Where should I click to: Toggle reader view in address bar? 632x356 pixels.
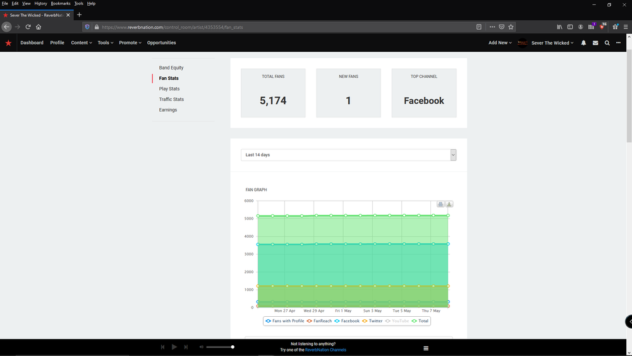click(x=479, y=27)
